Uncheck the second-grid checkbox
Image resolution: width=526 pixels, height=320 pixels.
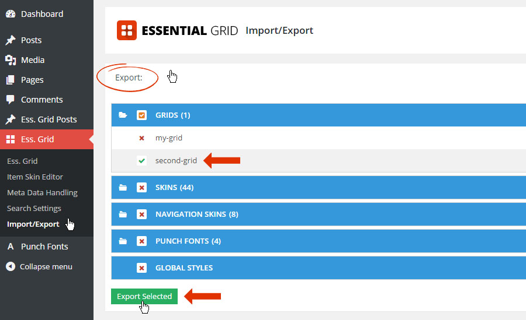[x=141, y=161]
